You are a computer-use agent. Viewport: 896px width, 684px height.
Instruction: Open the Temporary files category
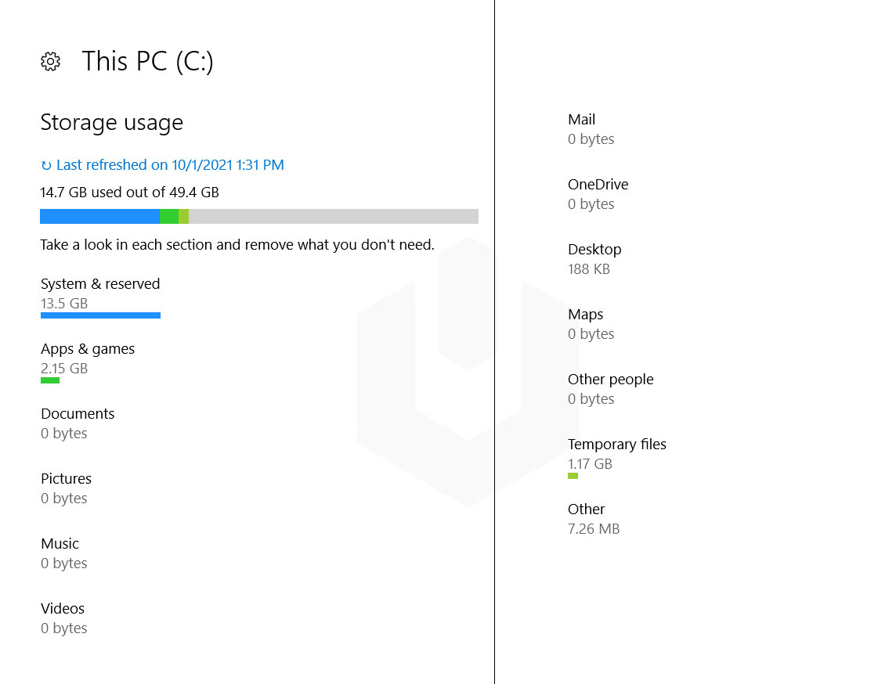coord(617,444)
